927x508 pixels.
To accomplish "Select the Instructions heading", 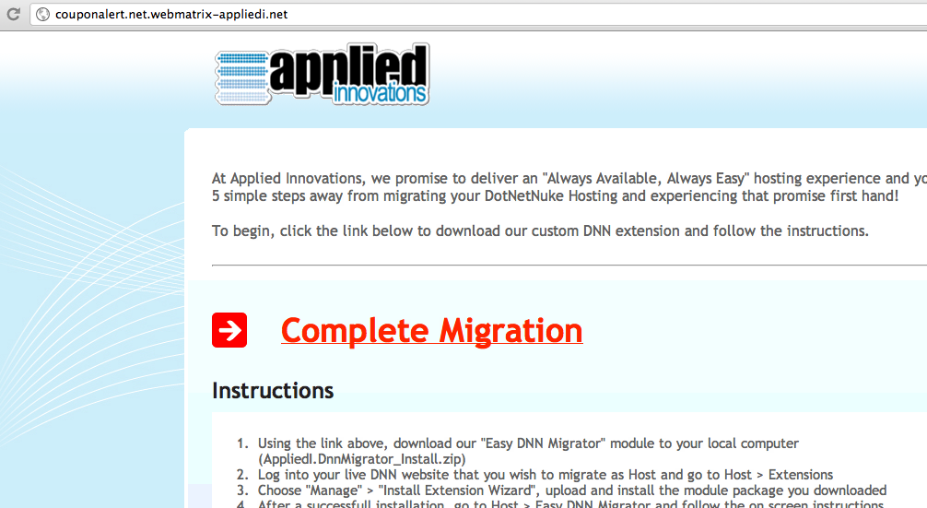I will 273,391.
